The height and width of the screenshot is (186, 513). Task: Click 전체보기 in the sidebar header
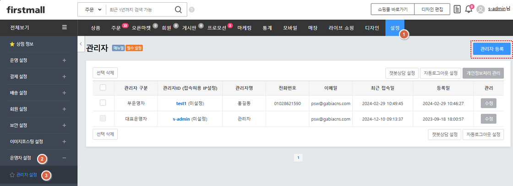[x=20, y=27]
